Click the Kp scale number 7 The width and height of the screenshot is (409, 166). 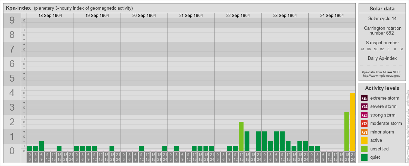[x=12, y=49]
